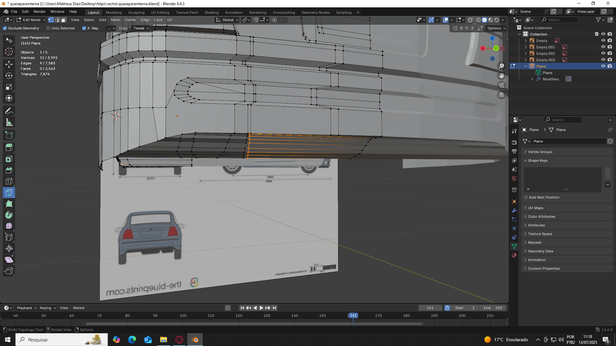The height and width of the screenshot is (346, 616).
Task: Switch to face select mode
Action: click(x=64, y=20)
